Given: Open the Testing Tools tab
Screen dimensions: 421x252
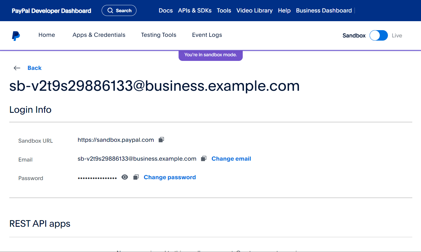Looking at the screenshot, I should coord(159,35).
